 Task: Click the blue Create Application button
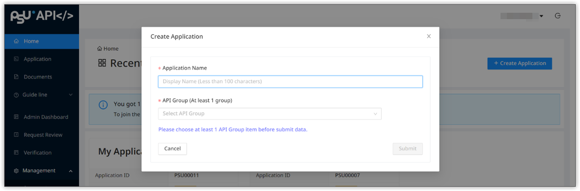(x=519, y=63)
